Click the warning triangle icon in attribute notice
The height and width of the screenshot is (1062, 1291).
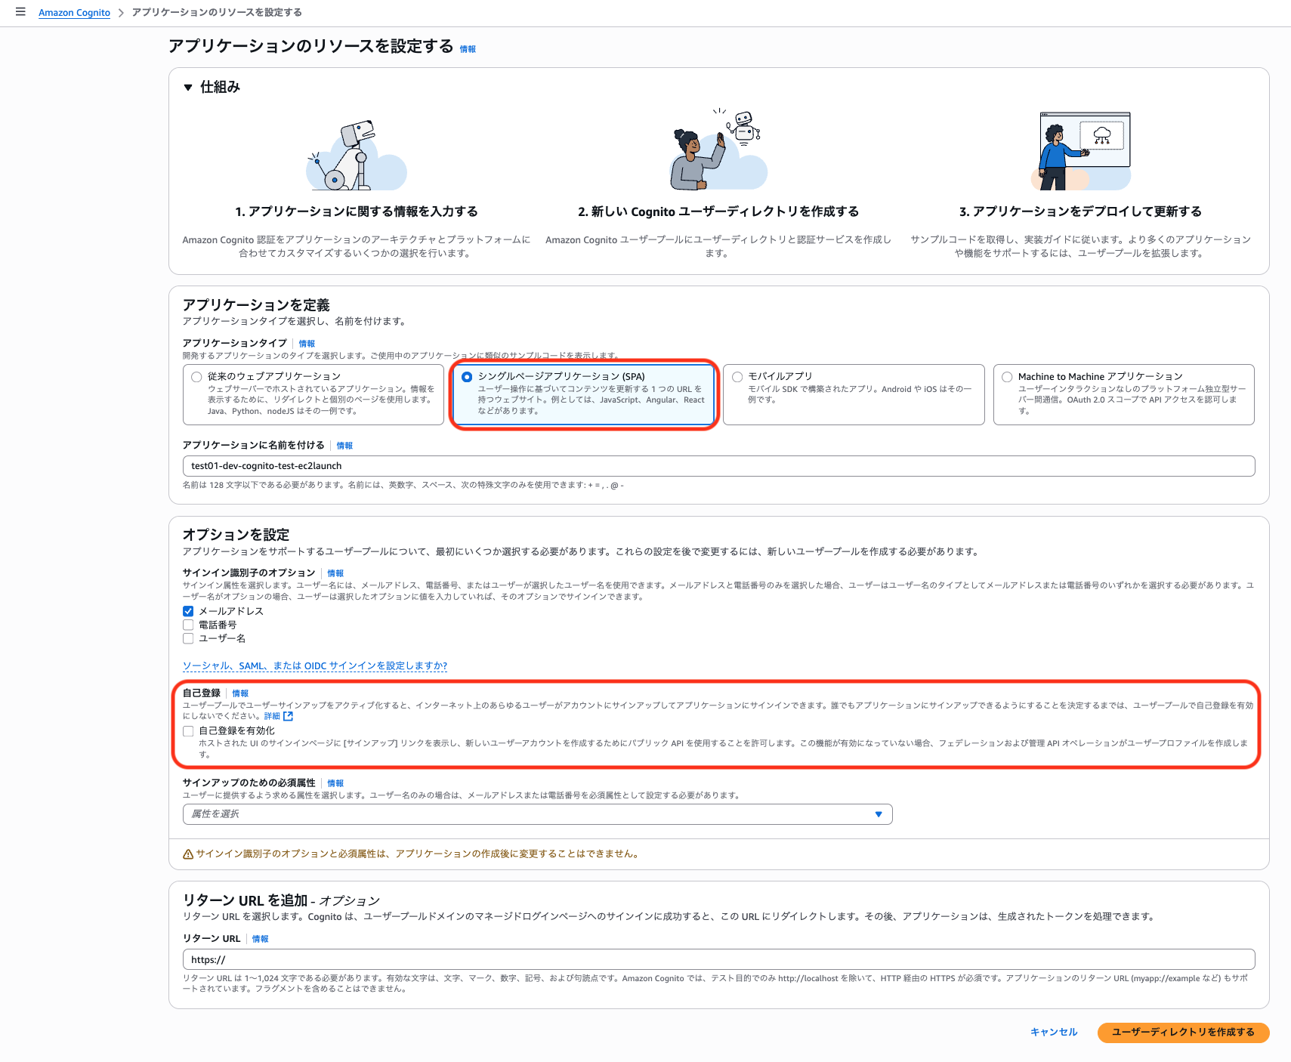[x=188, y=854]
